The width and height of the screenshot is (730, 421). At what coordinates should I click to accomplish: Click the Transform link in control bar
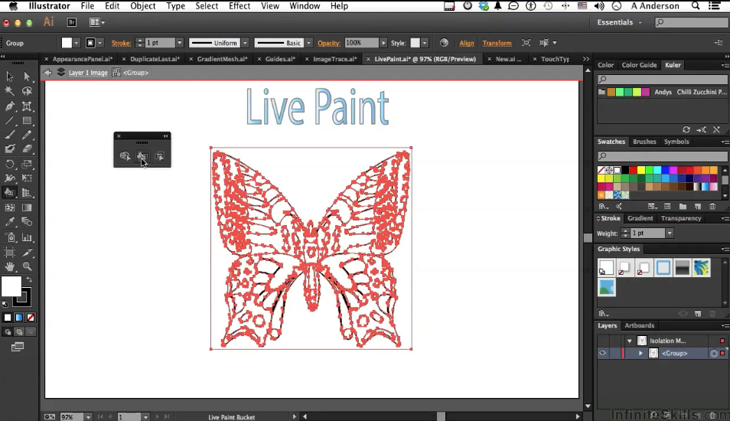tap(497, 44)
